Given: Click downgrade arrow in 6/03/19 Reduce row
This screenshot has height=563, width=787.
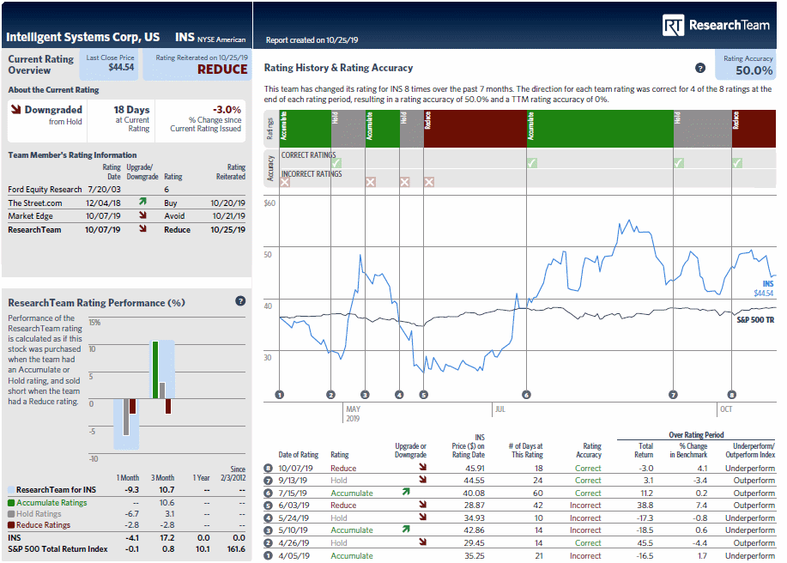Looking at the screenshot, I should pyautogui.click(x=422, y=505).
